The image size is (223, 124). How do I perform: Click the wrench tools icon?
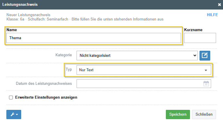[12, 114]
